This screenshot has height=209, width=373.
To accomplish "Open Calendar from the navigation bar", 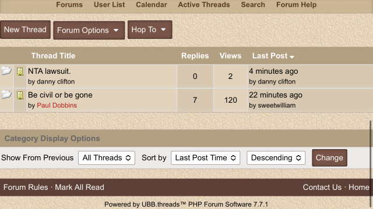I will [x=152, y=5].
